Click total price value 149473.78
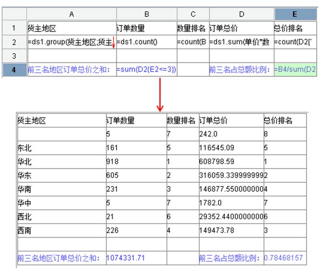320x273 pixels. pyautogui.click(x=217, y=230)
